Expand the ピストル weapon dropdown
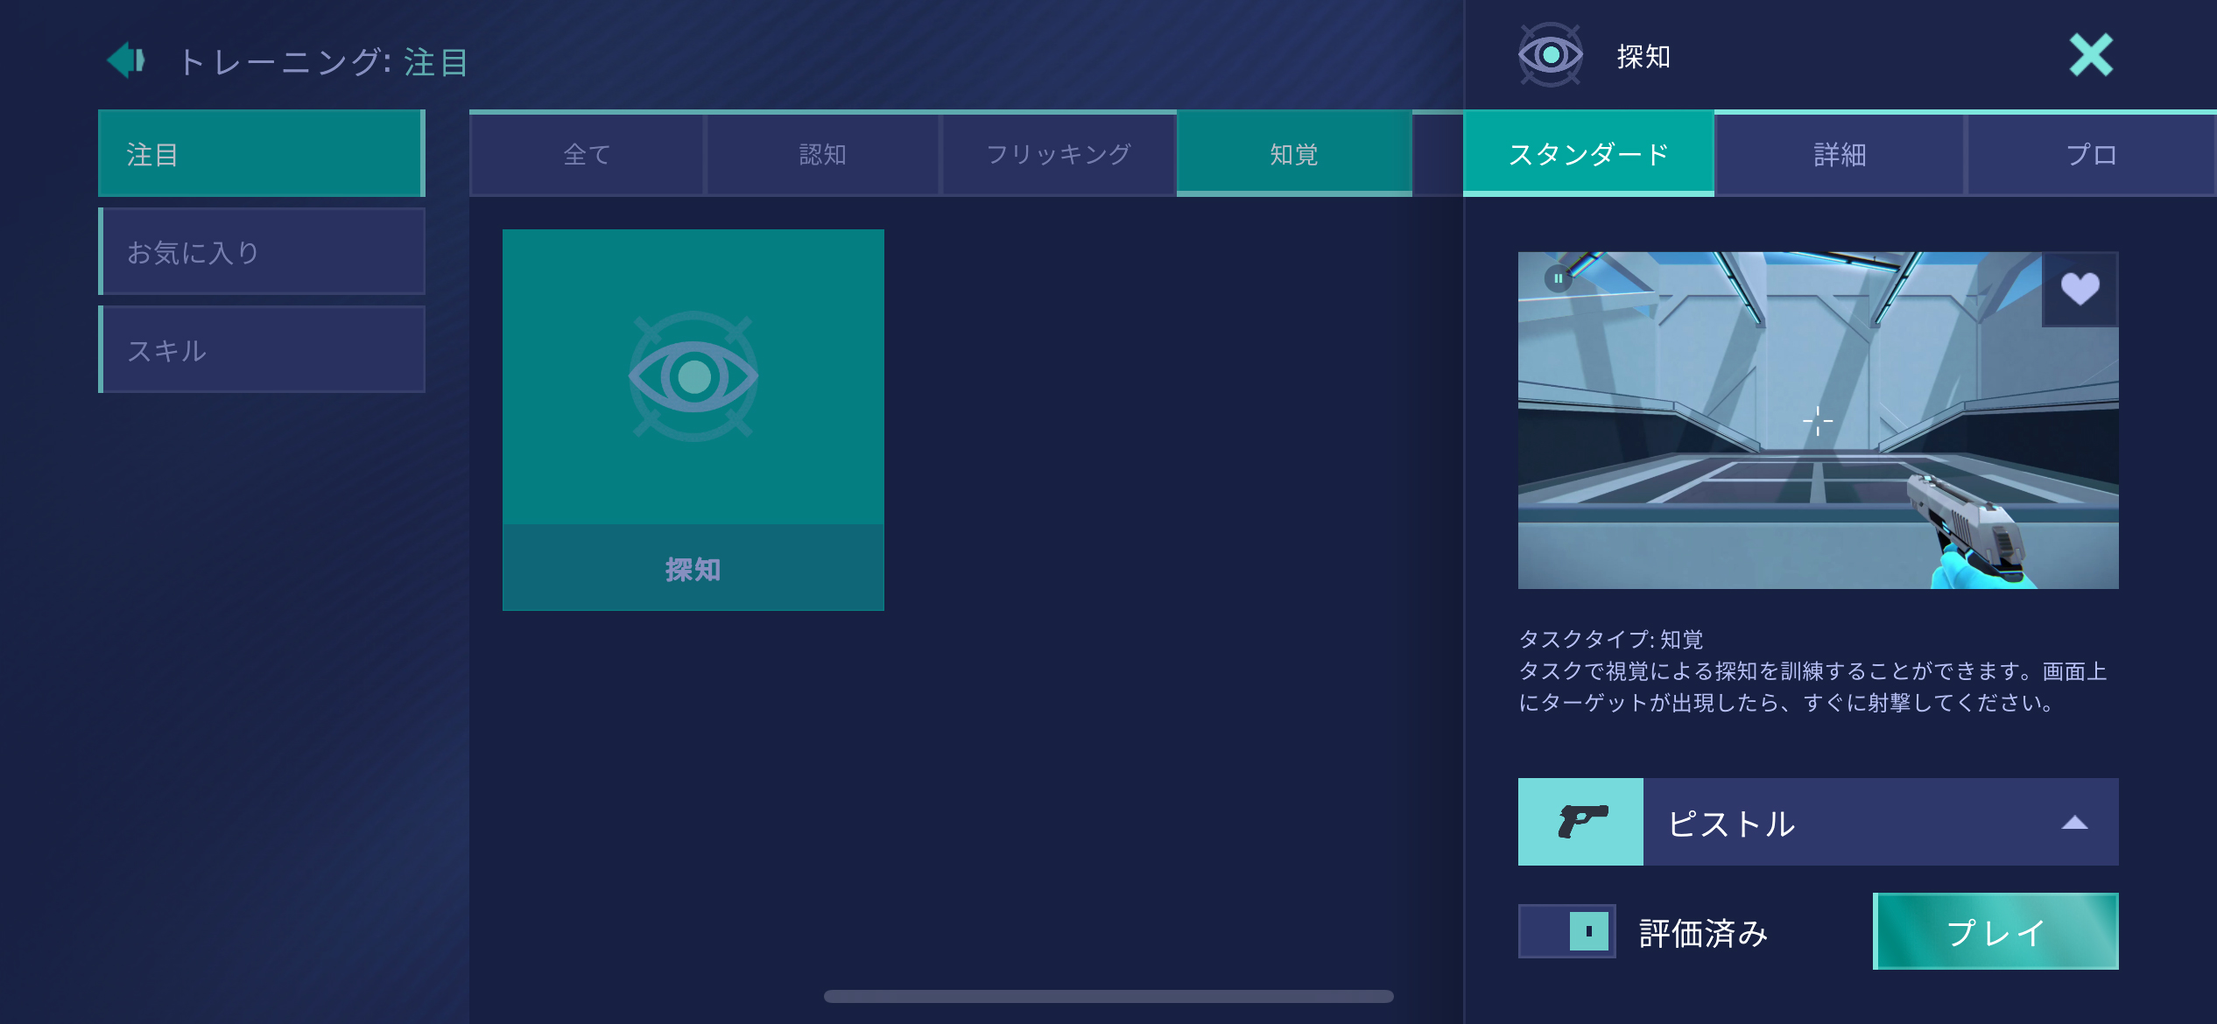Screen dimensions: 2217x1024 point(2073,823)
